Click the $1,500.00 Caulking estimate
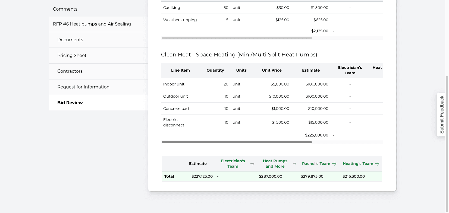449x213 pixels. (319, 8)
